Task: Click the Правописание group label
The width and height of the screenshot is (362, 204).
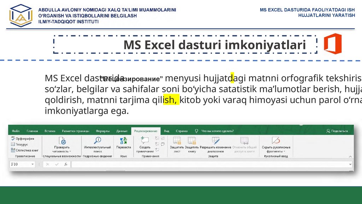Action: click(x=25, y=156)
